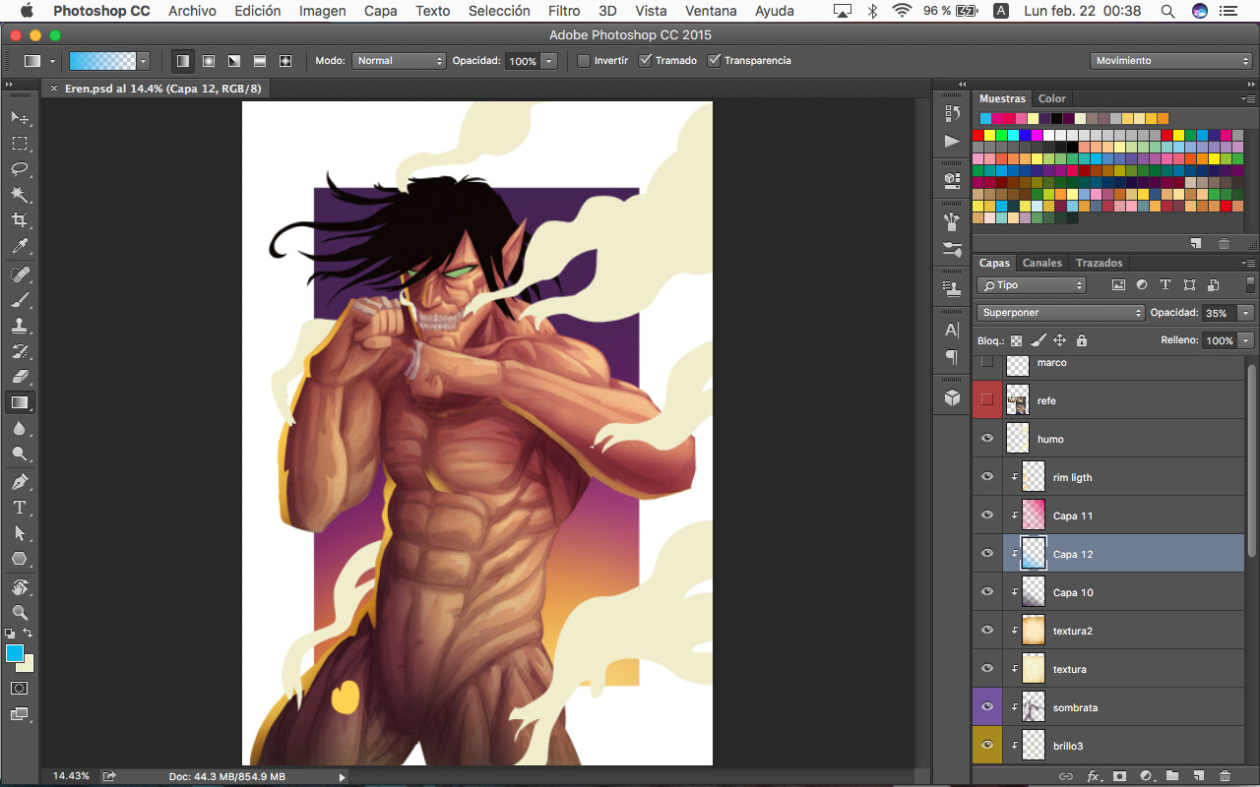Add a layer mask icon

point(1119,776)
